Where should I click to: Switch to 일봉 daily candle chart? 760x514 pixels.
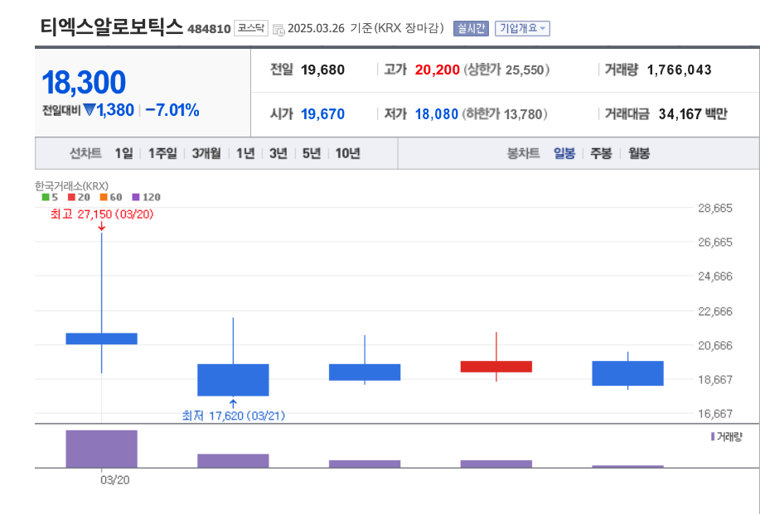pyautogui.click(x=564, y=153)
